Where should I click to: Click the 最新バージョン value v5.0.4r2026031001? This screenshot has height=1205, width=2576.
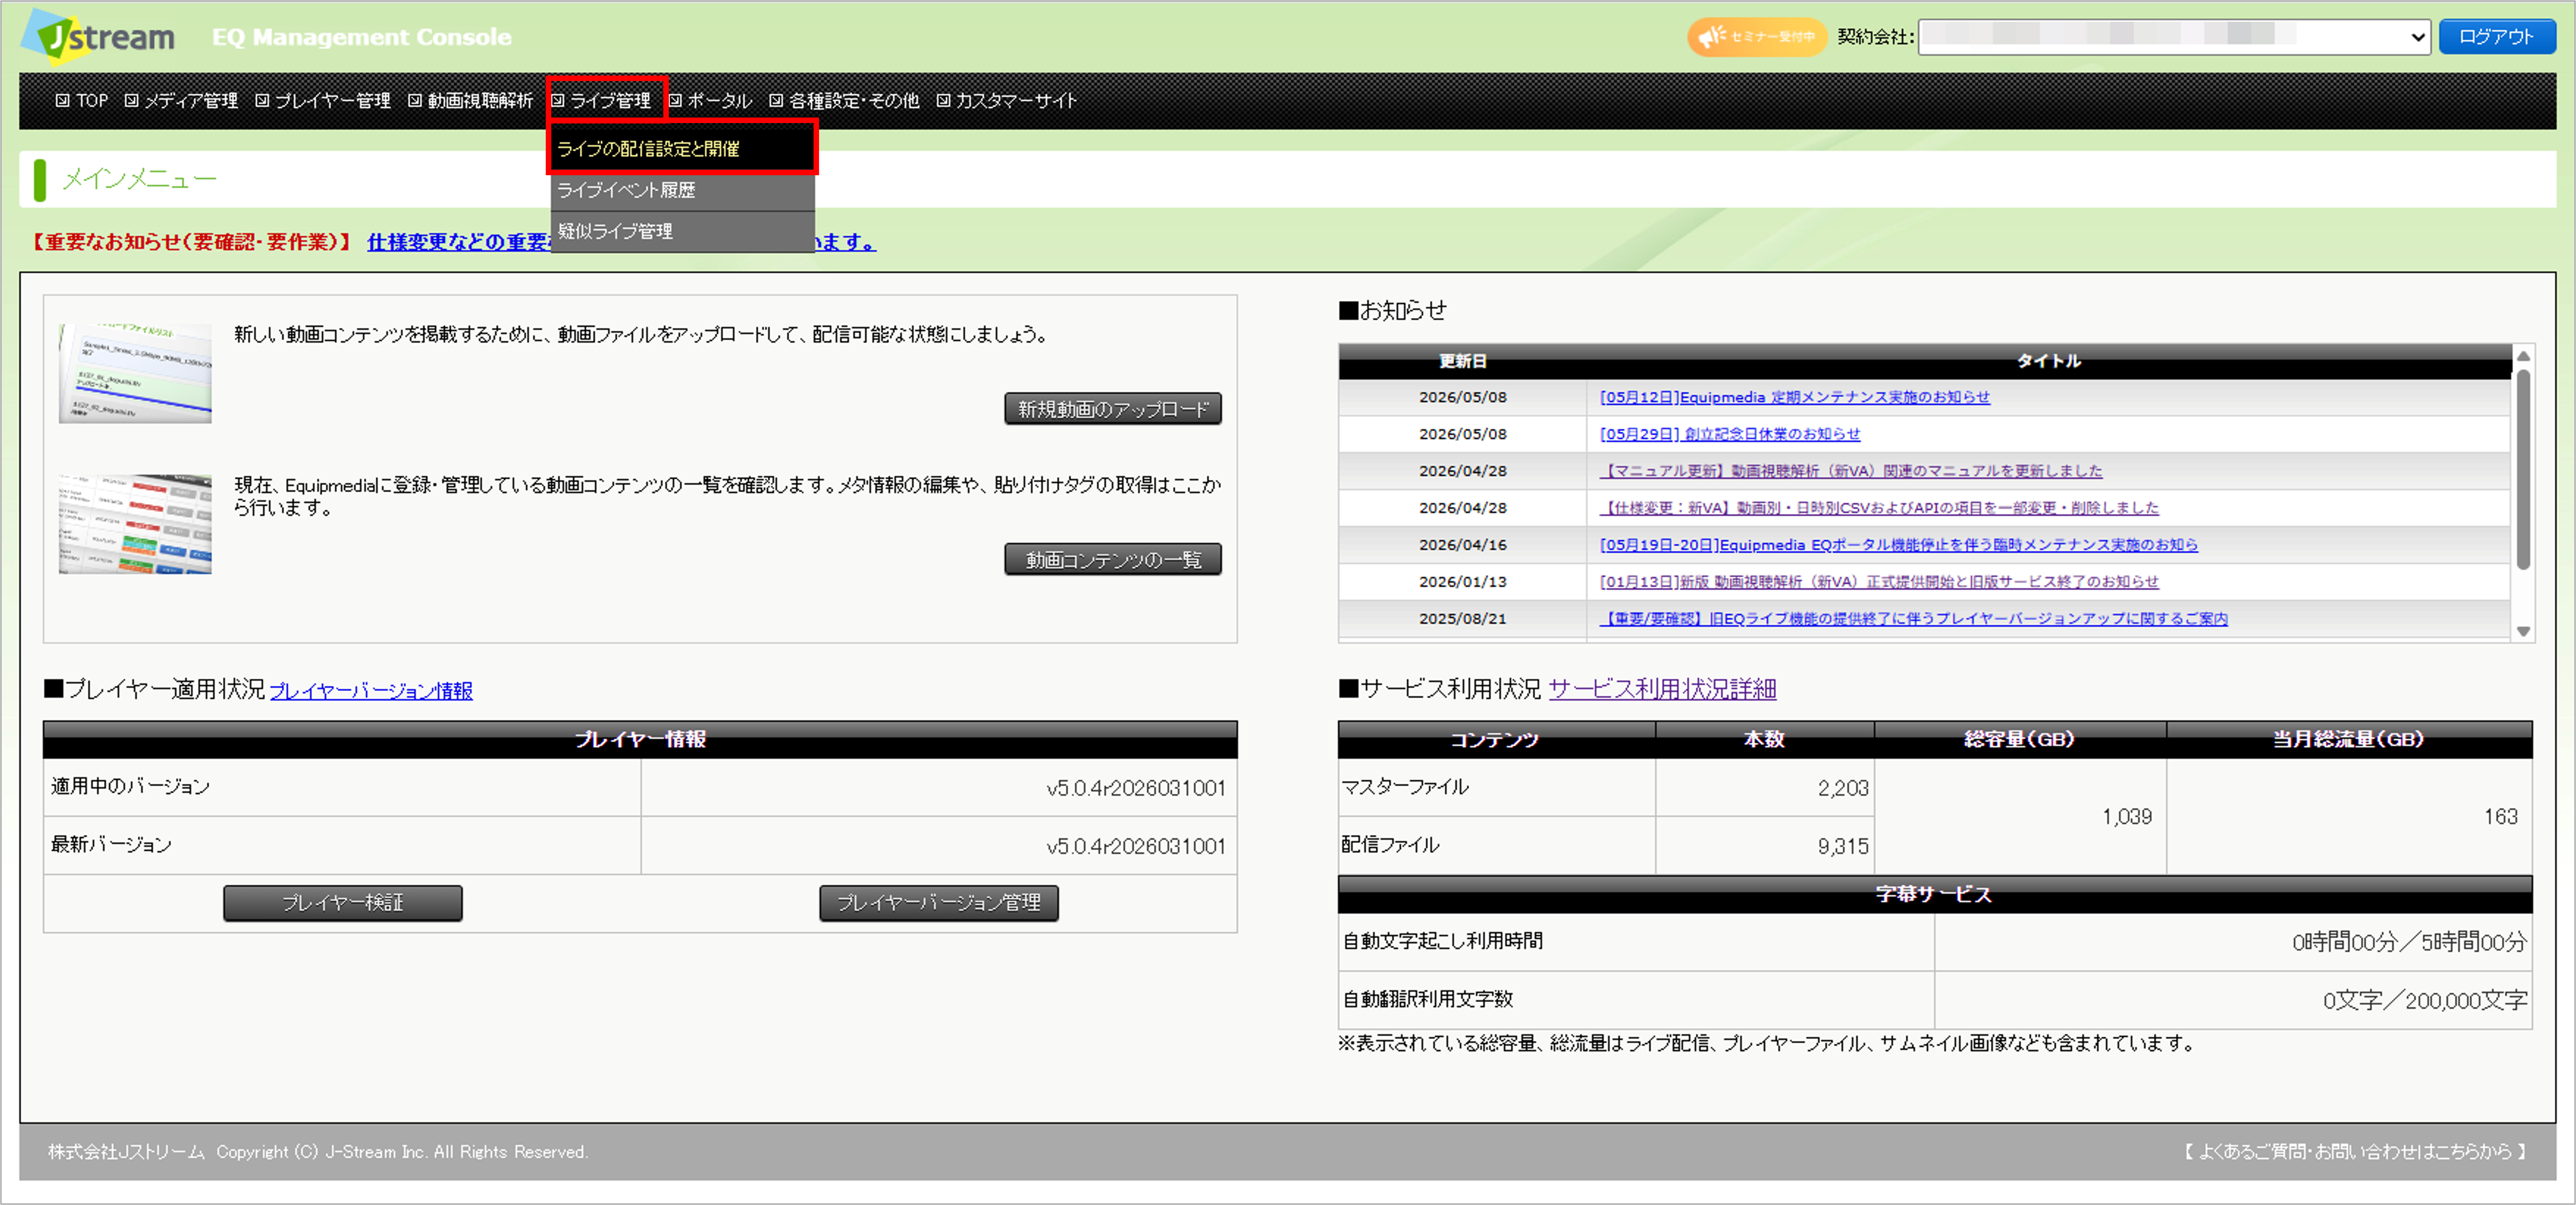(1136, 846)
